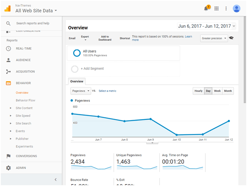
Task: Click the empty Add Segment circle
Action: pyautogui.click(x=75, y=69)
